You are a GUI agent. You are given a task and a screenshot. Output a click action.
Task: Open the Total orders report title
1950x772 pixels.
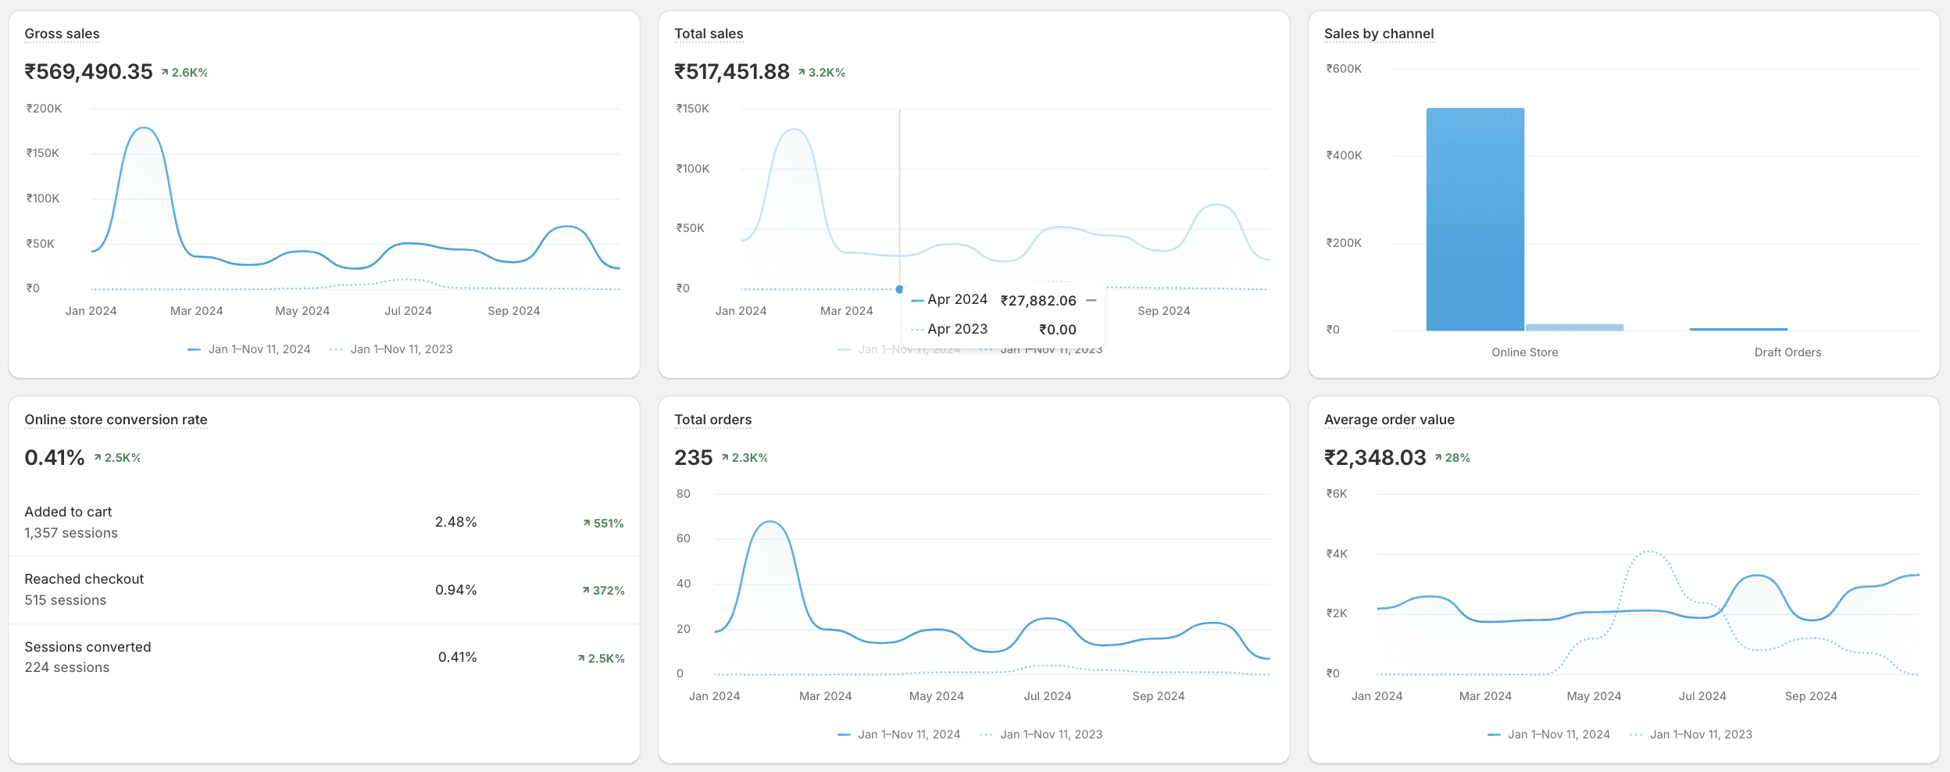pyautogui.click(x=712, y=420)
